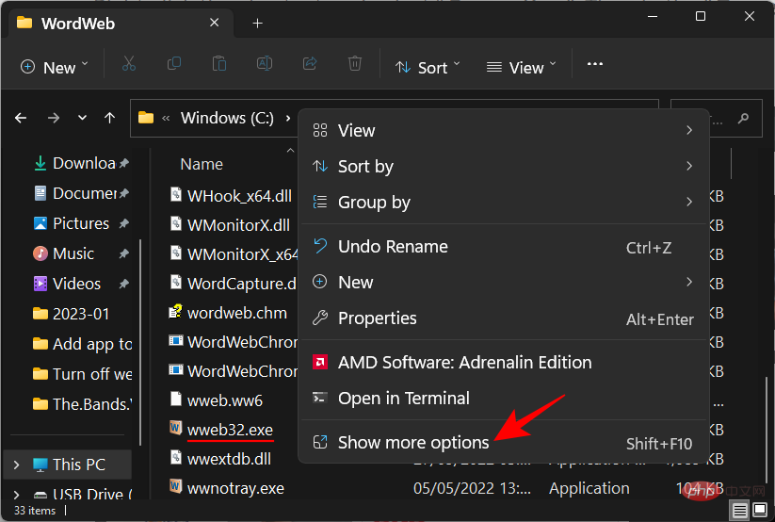The width and height of the screenshot is (775, 522).
Task: Click the Share icon in toolbar
Action: click(310, 64)
